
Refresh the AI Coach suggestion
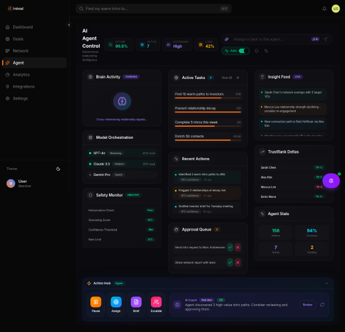(x=322, y=305)
